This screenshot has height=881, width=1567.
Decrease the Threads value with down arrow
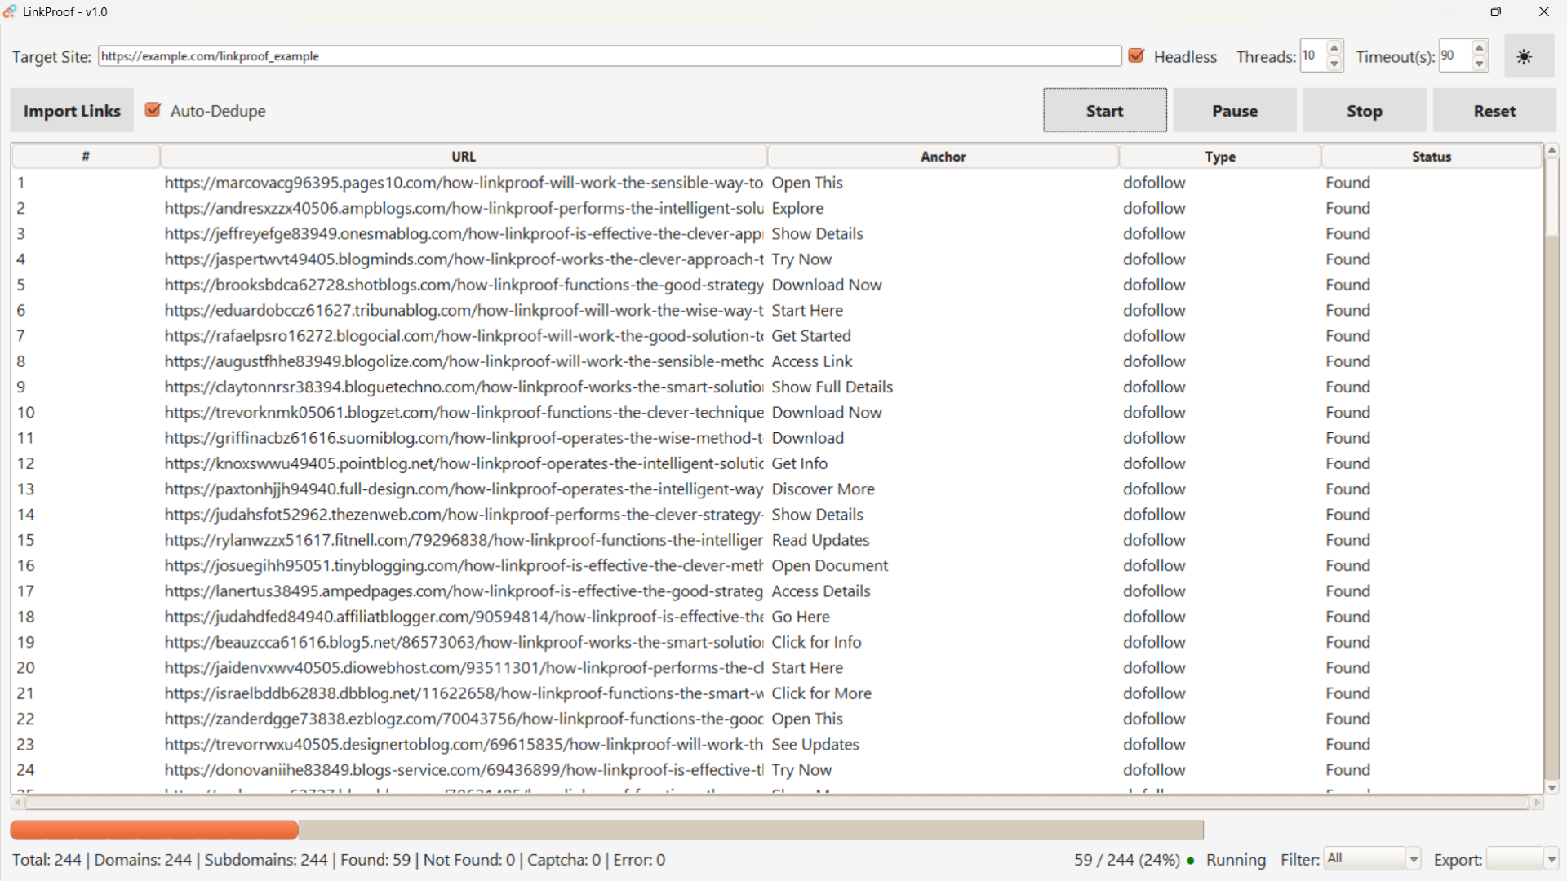point(1334,64)
